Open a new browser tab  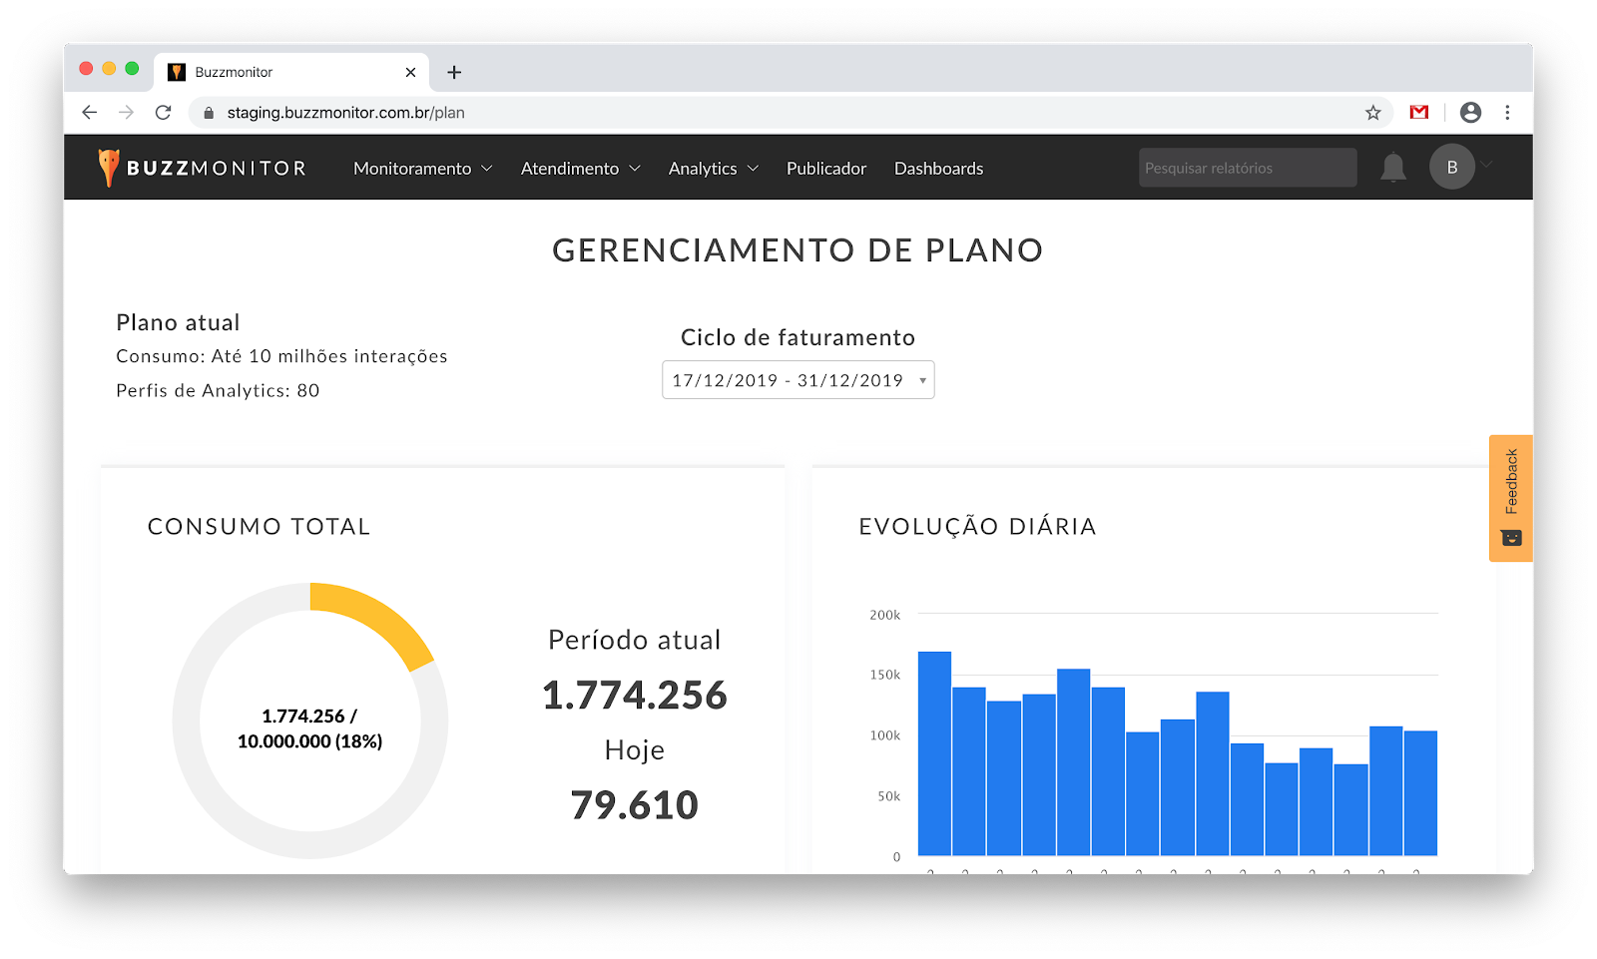(454, 72)
